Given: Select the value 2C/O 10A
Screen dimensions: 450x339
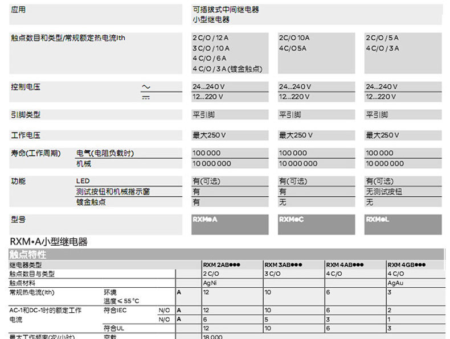Looking at the screenshot, I should pyautogui.click(x=294, y=38).
